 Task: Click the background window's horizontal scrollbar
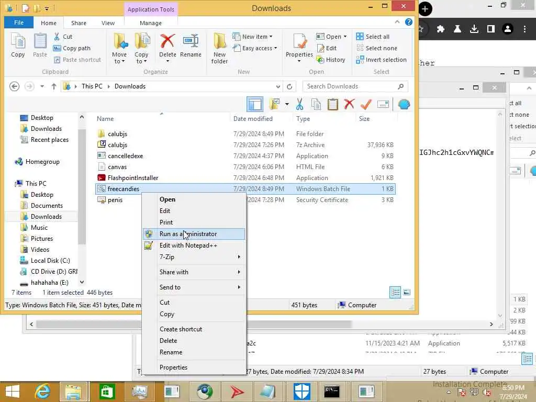coord(194,324)
